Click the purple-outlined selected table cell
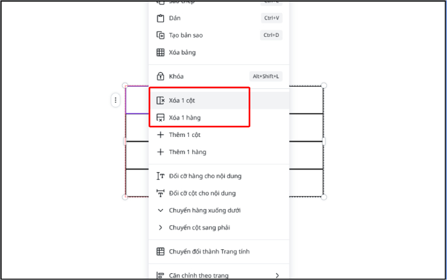The image size is (447, 280). pos(137,101)
